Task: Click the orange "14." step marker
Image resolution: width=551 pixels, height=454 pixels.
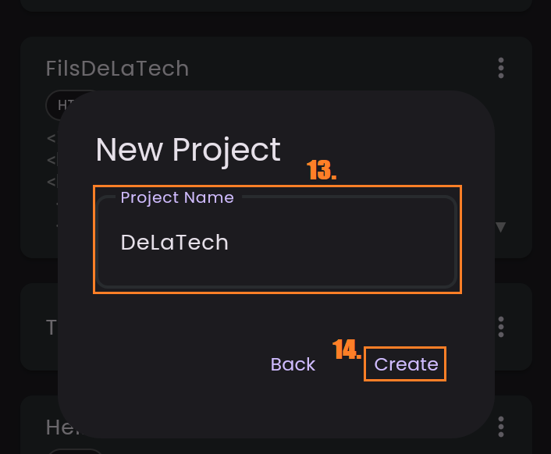Action: [x=347, y=349]
